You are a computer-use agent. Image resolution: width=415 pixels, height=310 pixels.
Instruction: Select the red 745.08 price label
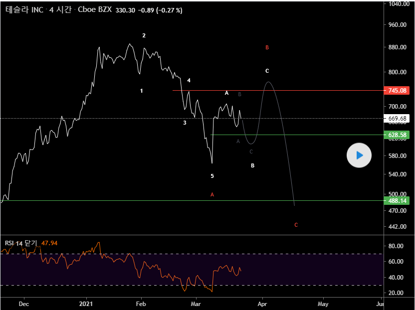coord(398,91)
